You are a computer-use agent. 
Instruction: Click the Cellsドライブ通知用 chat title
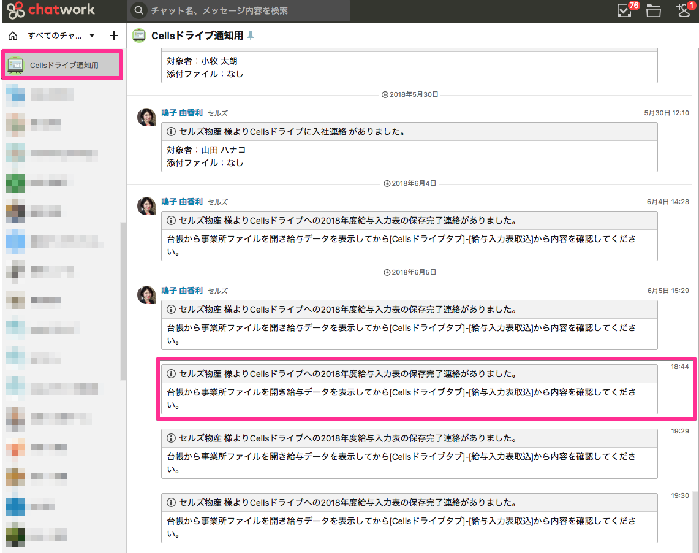pos(197,36)
